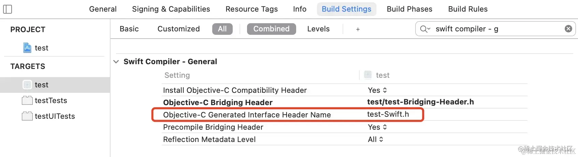Switch filter to All settings
578x157 pixels.
click(x=222, y=29)
